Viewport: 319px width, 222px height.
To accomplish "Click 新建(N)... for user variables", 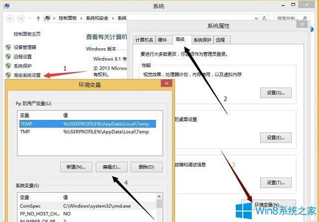I will 76,167.
